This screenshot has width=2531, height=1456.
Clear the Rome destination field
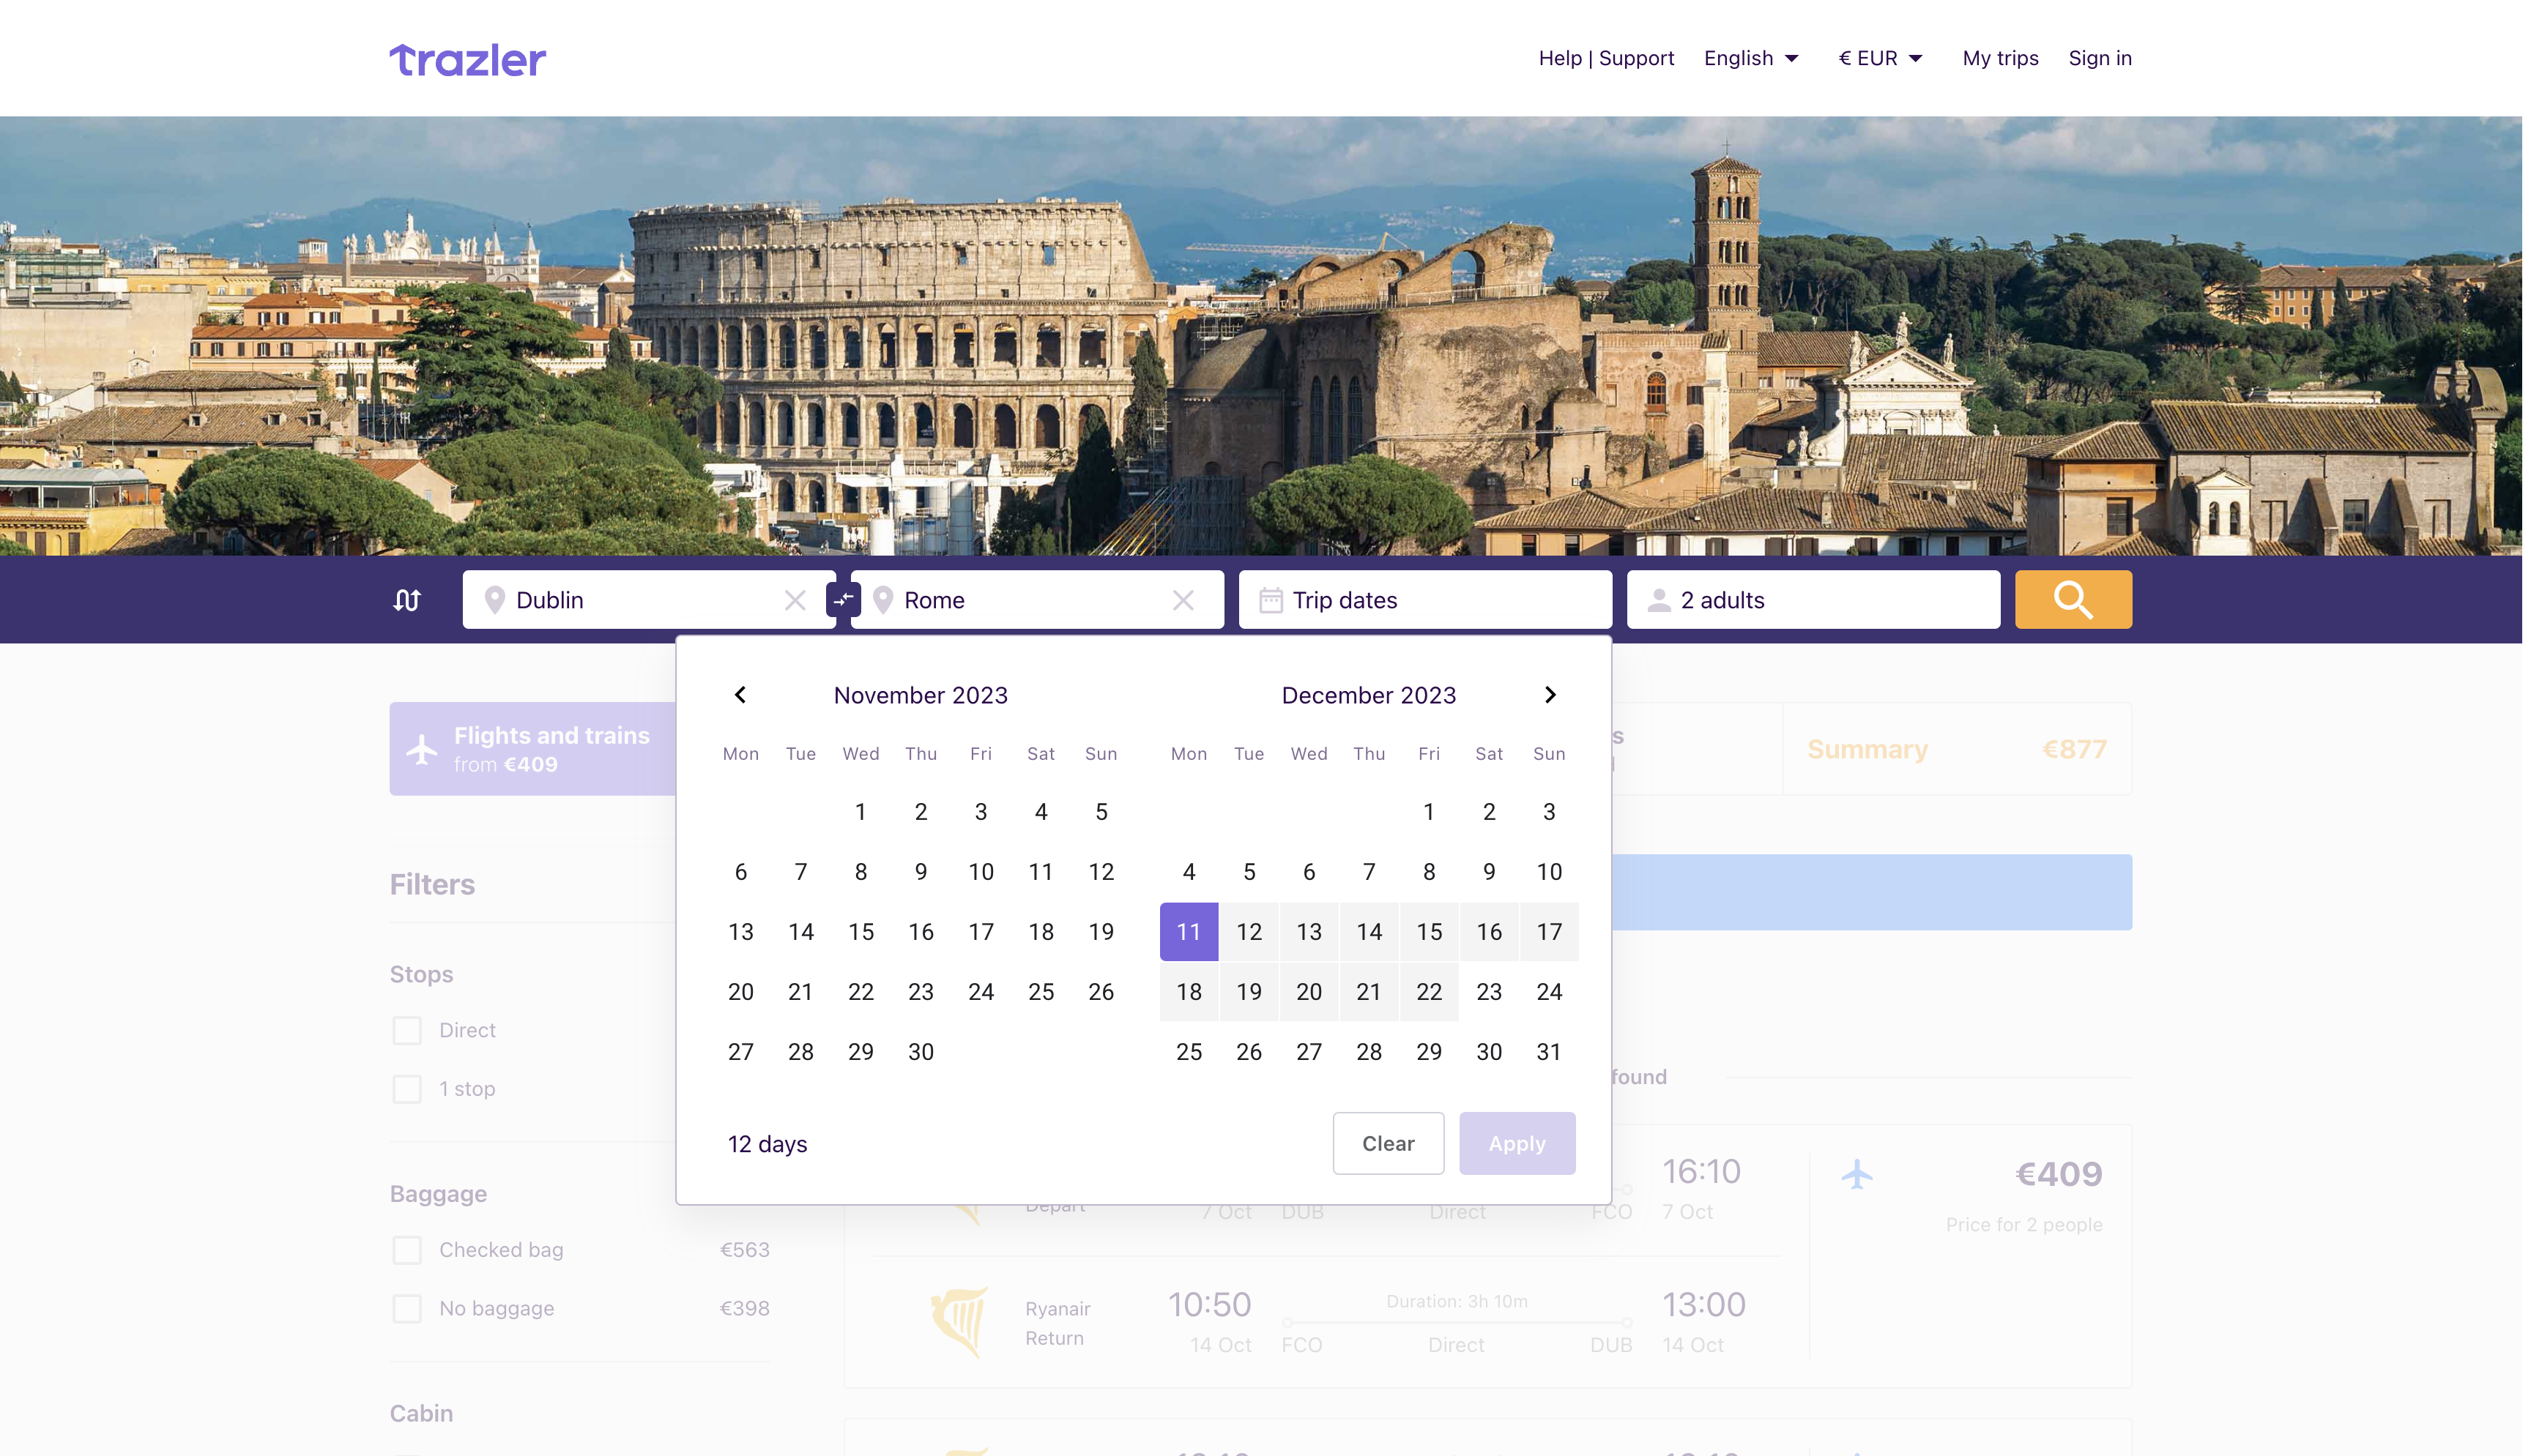[1183, 600]
